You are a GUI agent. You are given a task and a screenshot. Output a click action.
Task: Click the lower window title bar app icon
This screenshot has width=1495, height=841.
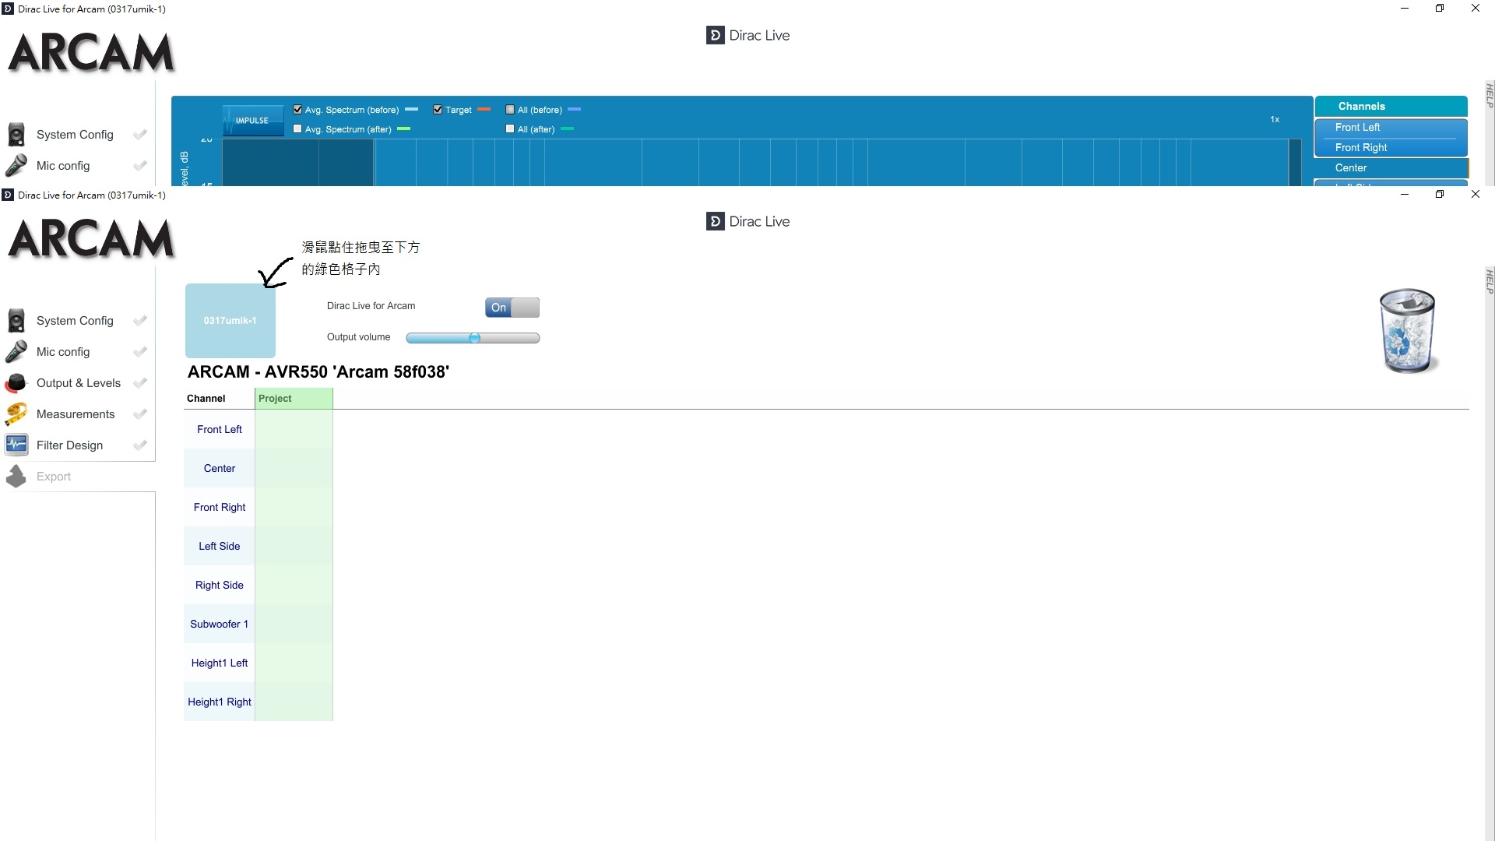point(8,195)
